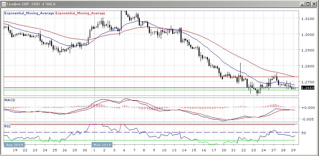This screenshot has width=319, height=156.
Task: Click the 1.3100 price axis label
Action: click(308, 19)
